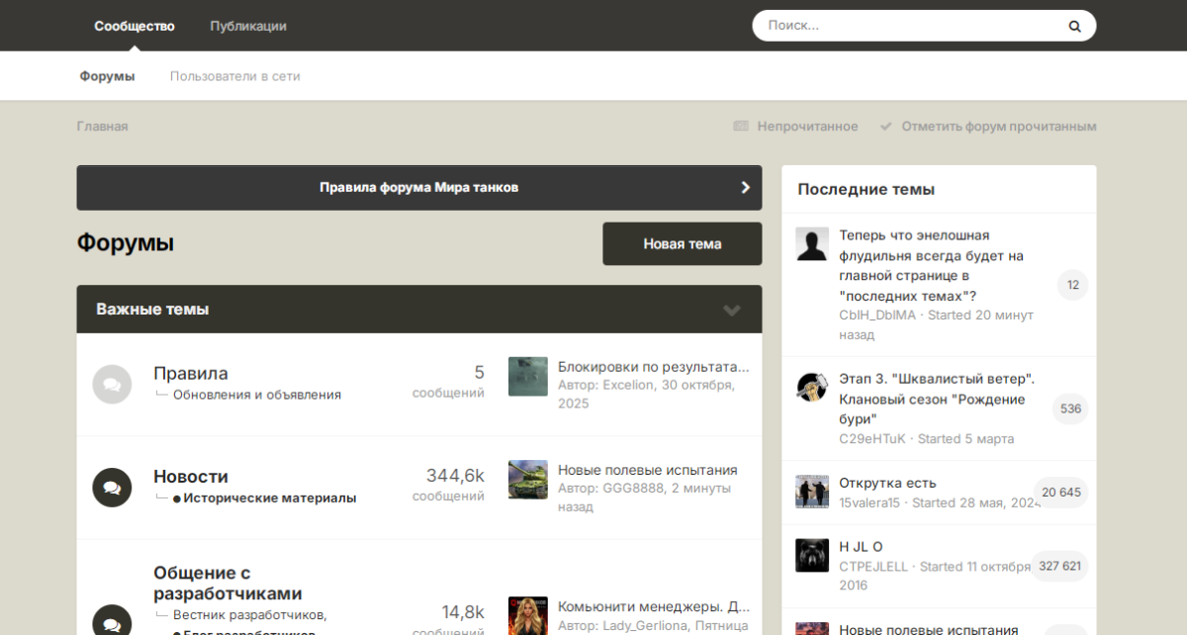Screen dimensions: 1187x635
Task: Click the 327 621 replies count badge
Action: pos(1060,566)
